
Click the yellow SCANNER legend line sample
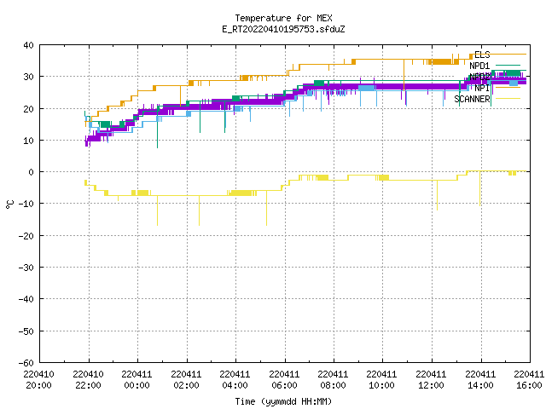(x=508, y=99)
